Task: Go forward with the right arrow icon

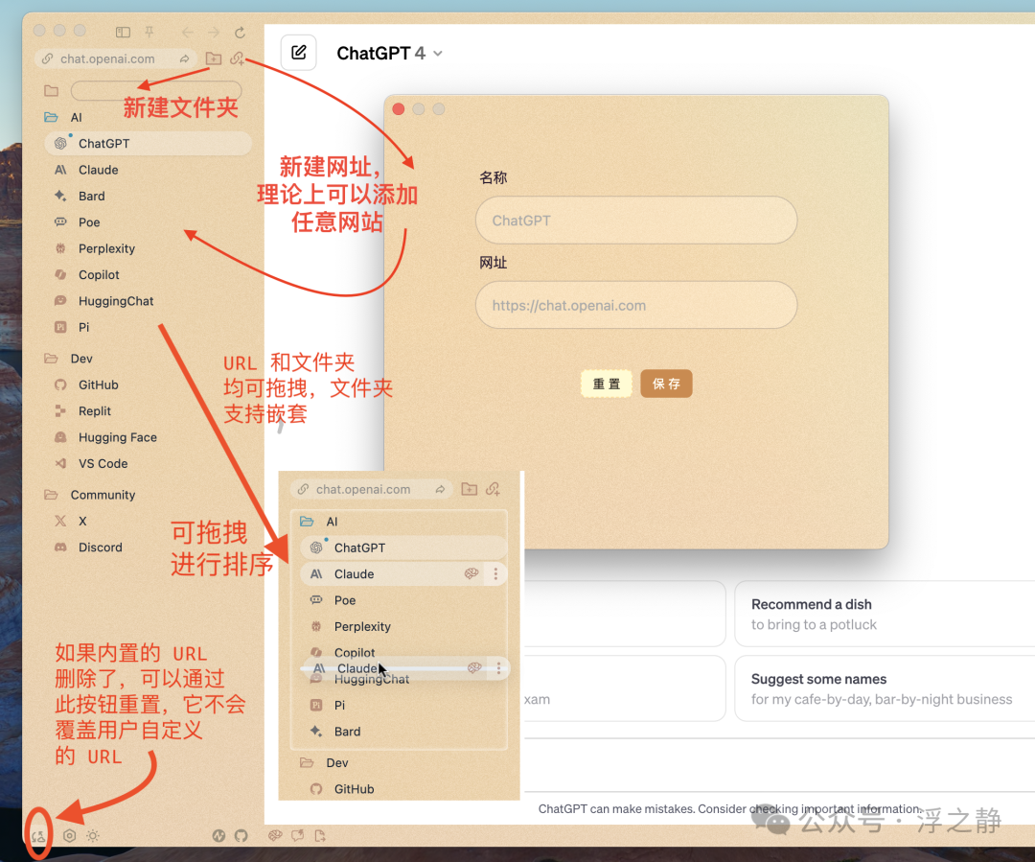Action: 213,32
